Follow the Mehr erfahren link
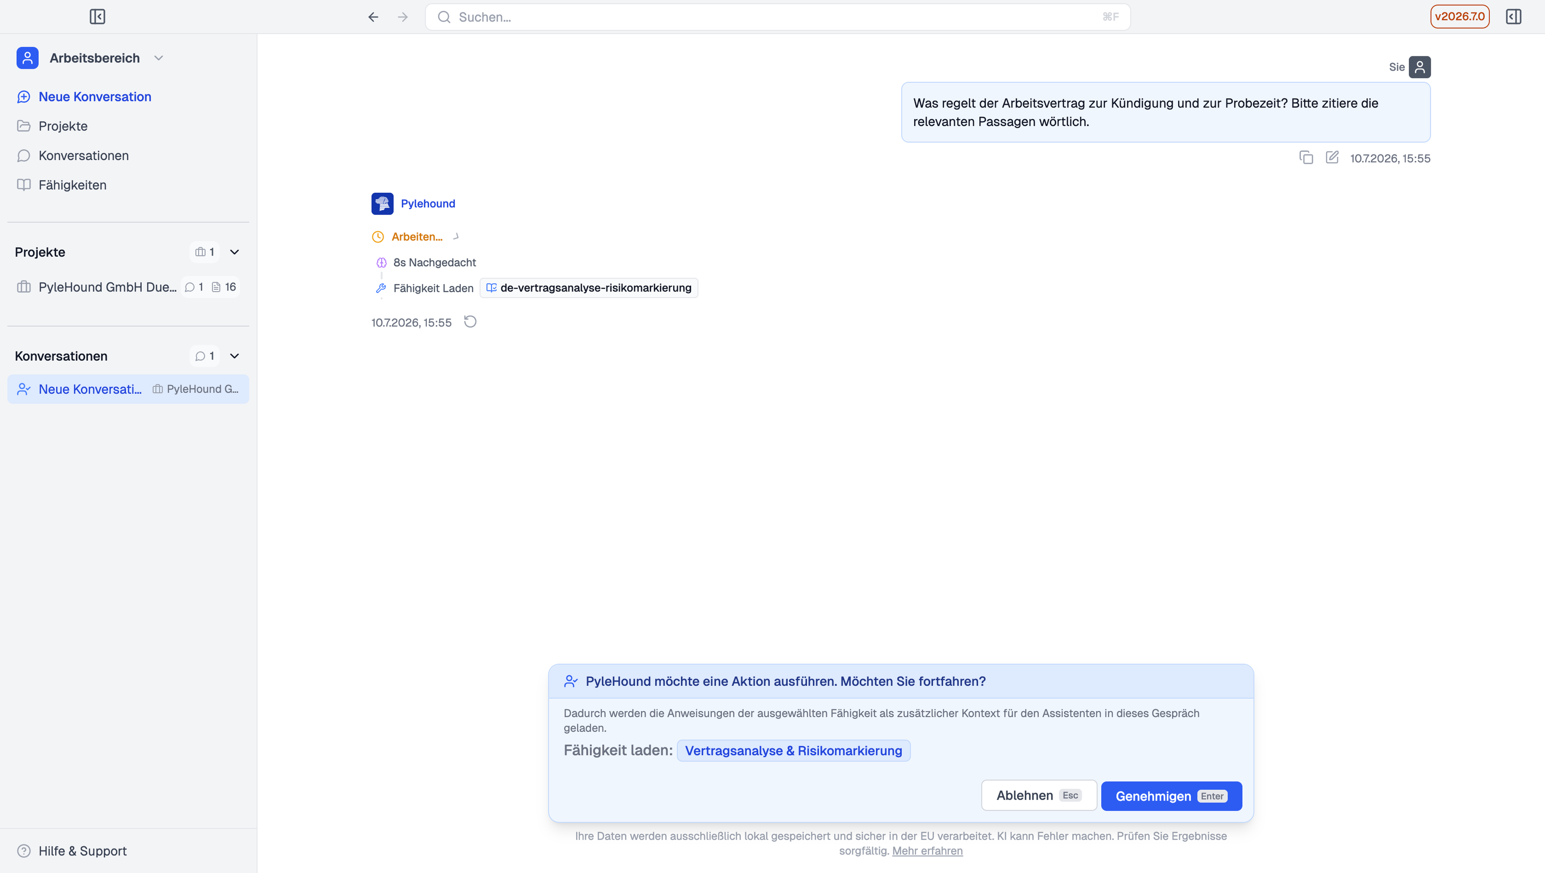 (x=927, y=851)
